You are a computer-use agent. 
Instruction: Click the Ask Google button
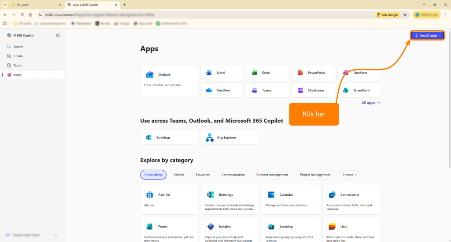(x=387, y=15)
